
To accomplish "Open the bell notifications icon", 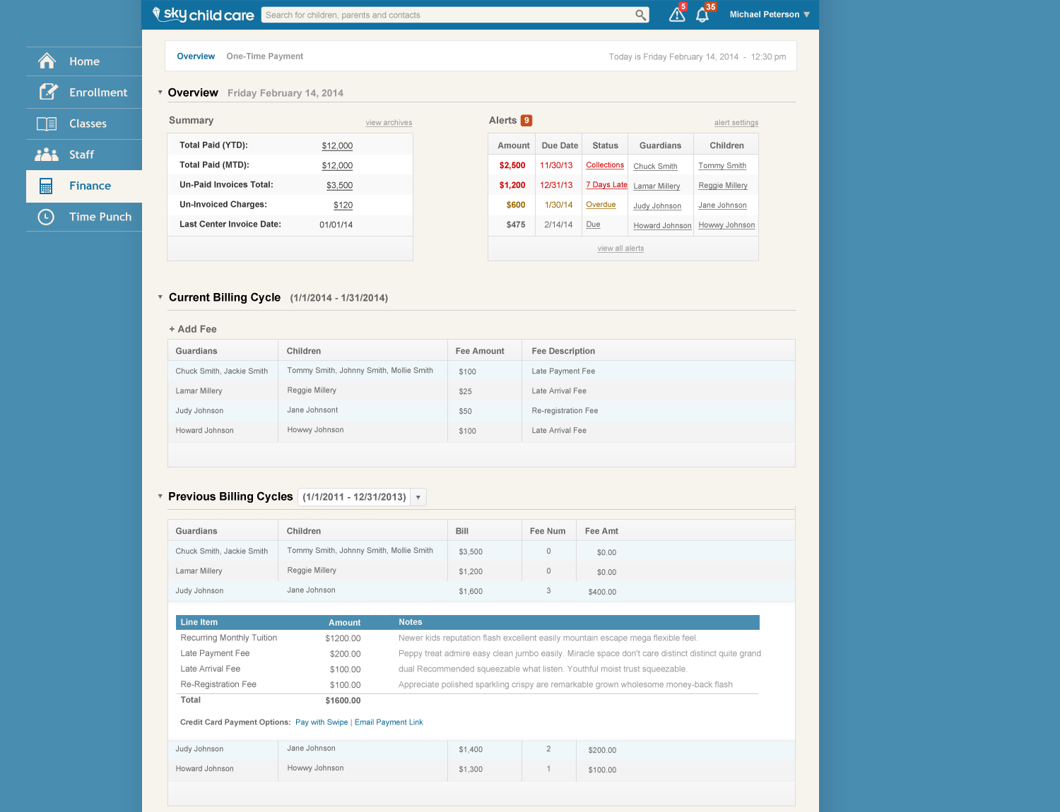I will tap(702, 15).
